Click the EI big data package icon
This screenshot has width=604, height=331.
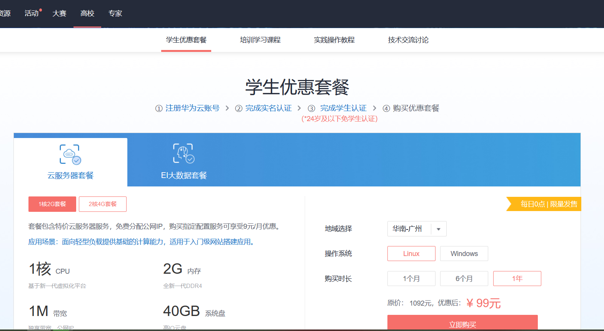(x=184, y=153)
